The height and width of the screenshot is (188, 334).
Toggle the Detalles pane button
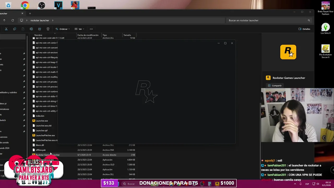point(304,29)
